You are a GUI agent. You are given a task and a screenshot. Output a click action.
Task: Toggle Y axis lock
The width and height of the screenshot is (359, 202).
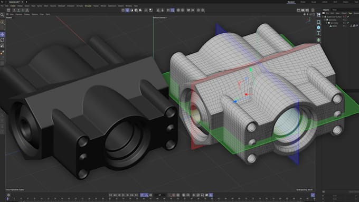pyautogui.click(x=18, y=11)
